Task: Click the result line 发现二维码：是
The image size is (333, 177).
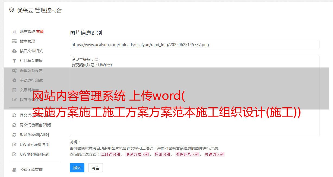Action: tap(85, 60)
